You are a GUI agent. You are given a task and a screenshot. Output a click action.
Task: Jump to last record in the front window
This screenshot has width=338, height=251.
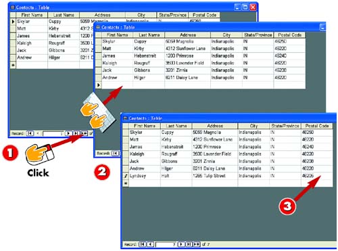189,244
